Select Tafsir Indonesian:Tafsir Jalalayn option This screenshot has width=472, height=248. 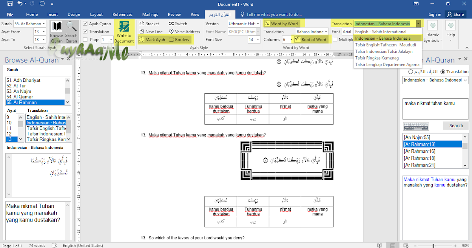tap(387, 51)
